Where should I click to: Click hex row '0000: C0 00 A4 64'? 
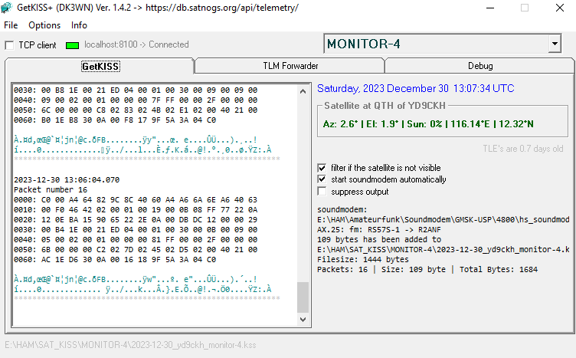pyautogui.click(x=136, y=199)
